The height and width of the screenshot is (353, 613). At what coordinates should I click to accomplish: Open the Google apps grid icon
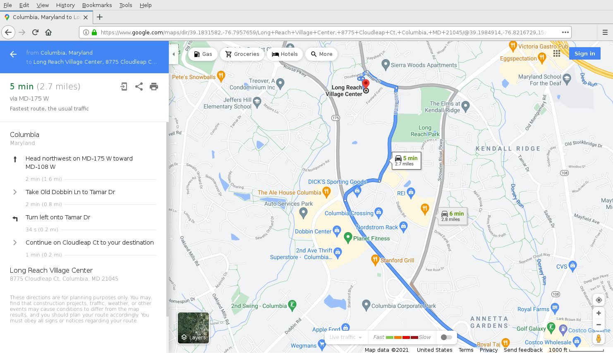[x=557, y=53]
